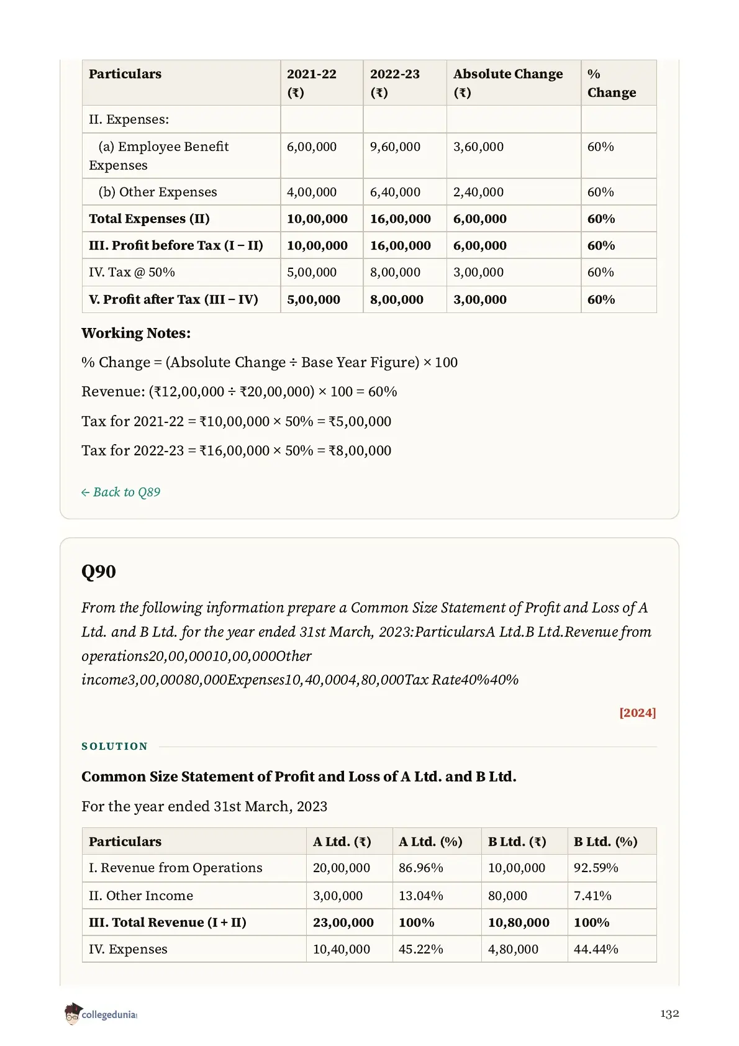Click the B Ltd. (₹) column header
The height and width of the screenshot is (1046, 739).
pyautogui.click(x=517, y=842)
